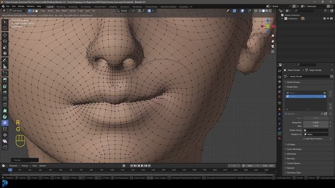Viewport: 335px width, 188px height.
Task: Enable edge select mode
Action: pyautogui.click(x=33, y=10)
